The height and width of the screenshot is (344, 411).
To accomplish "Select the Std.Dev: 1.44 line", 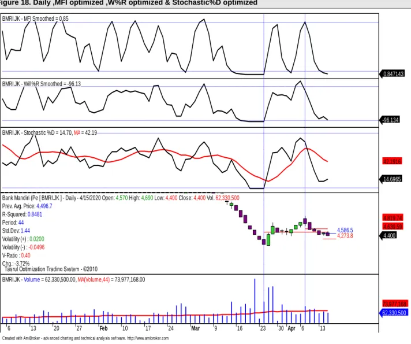I will pos(16,231).
